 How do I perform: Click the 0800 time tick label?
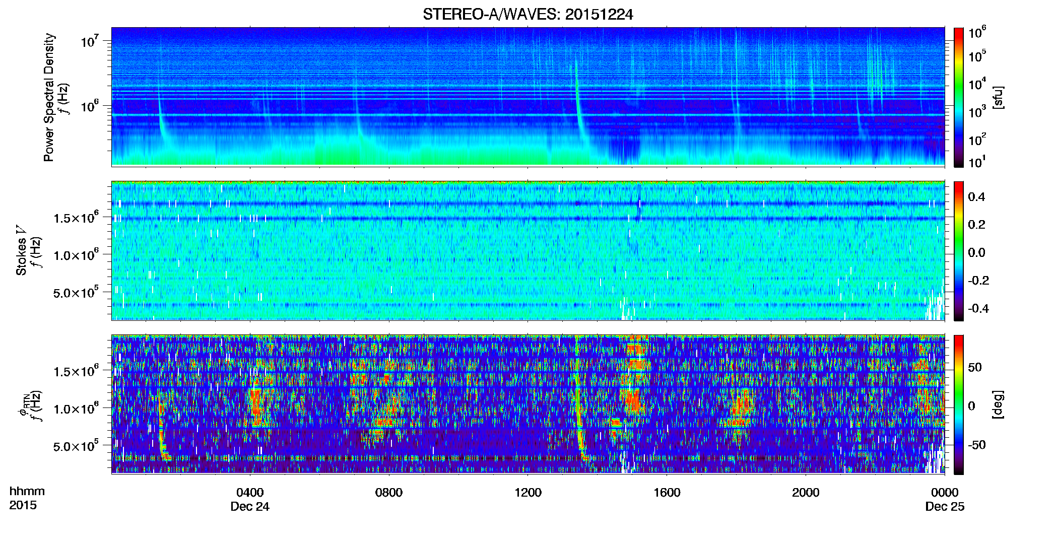pos(389,493)
